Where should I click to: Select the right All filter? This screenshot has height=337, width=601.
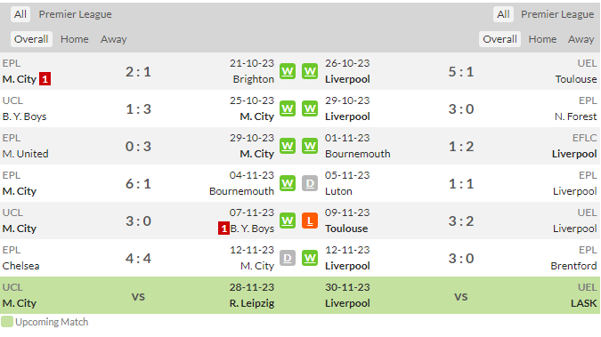click(x=503, y=14)
